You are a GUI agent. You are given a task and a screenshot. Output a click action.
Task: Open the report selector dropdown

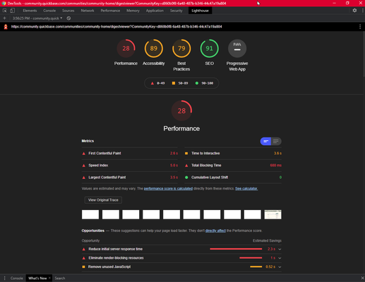coord(37,18)
